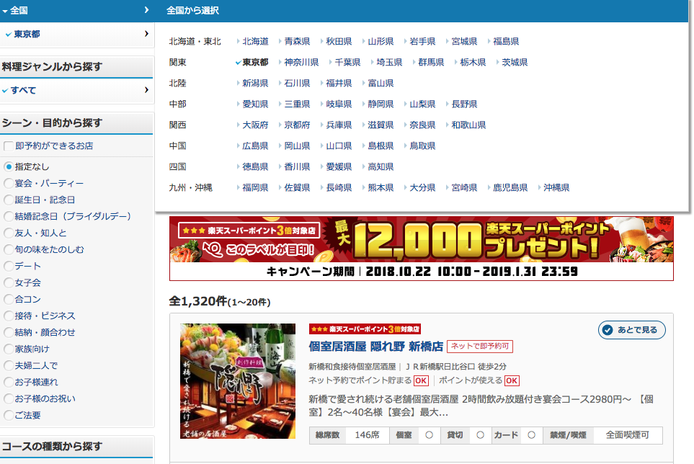
Task: Pick the 旬の味をたのしむ radio option
Action: (x=9, y=249)
